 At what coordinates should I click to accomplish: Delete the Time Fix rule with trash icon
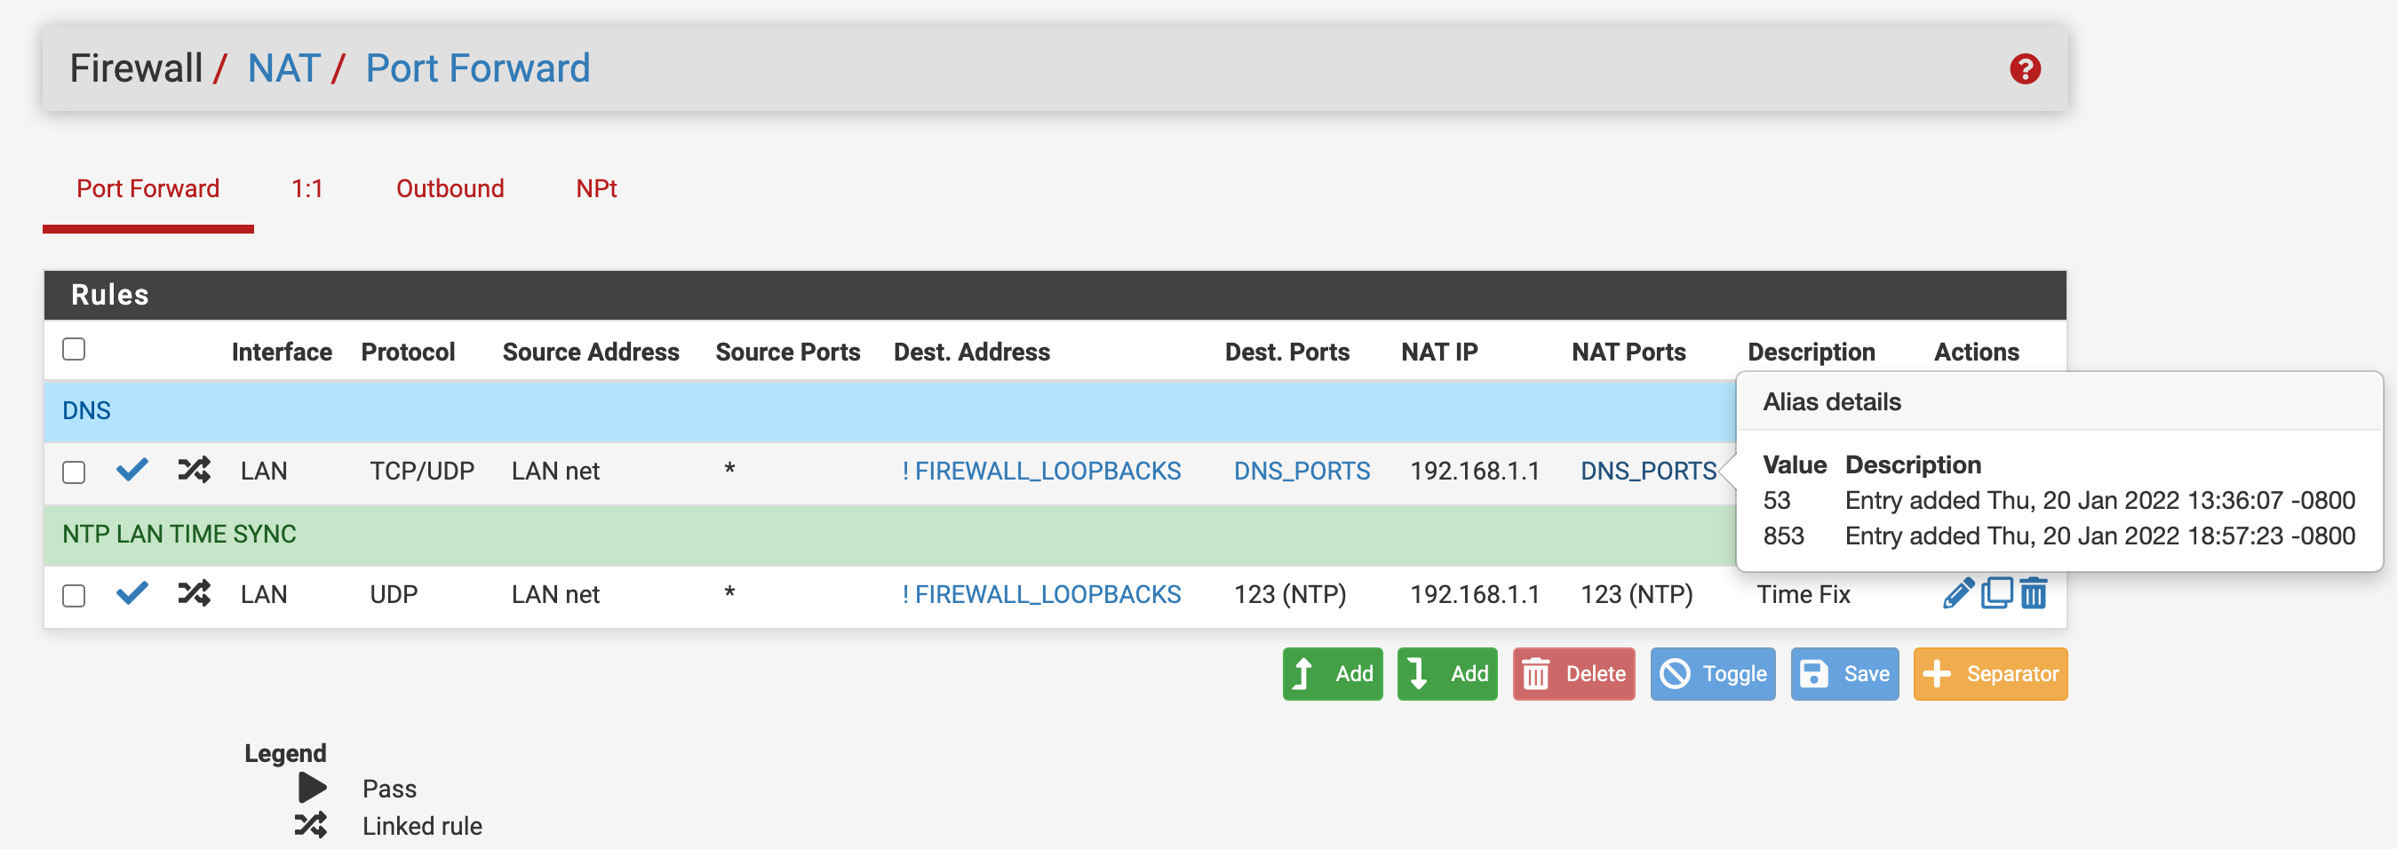click(2033, 593)
